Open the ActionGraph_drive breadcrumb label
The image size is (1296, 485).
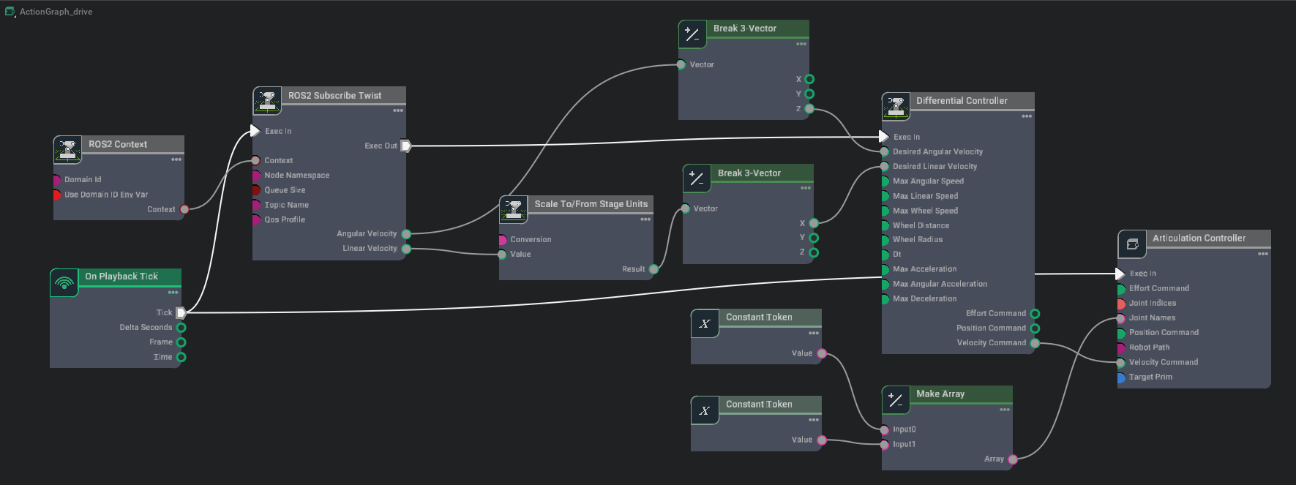[56, 12]
